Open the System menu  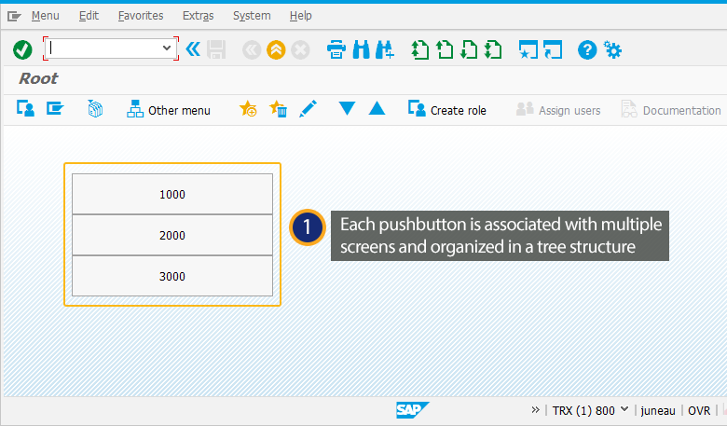click(252, 16)
